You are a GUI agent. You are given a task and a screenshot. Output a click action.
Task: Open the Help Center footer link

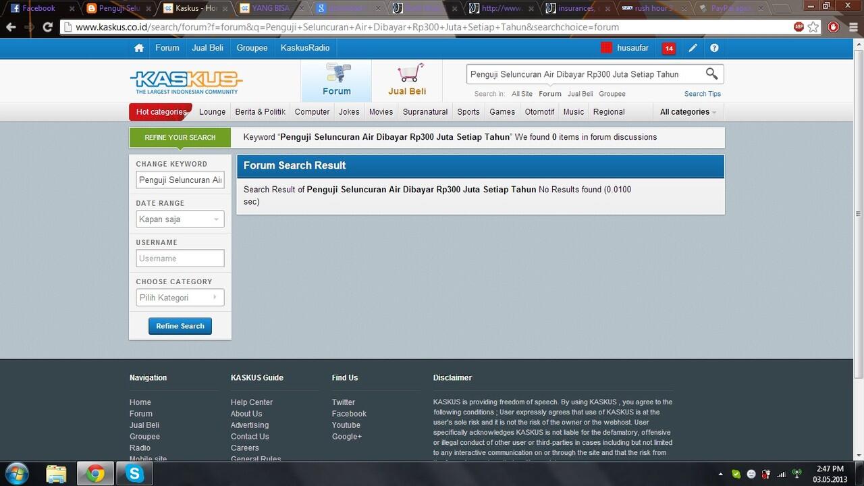(x=252, y=402)
